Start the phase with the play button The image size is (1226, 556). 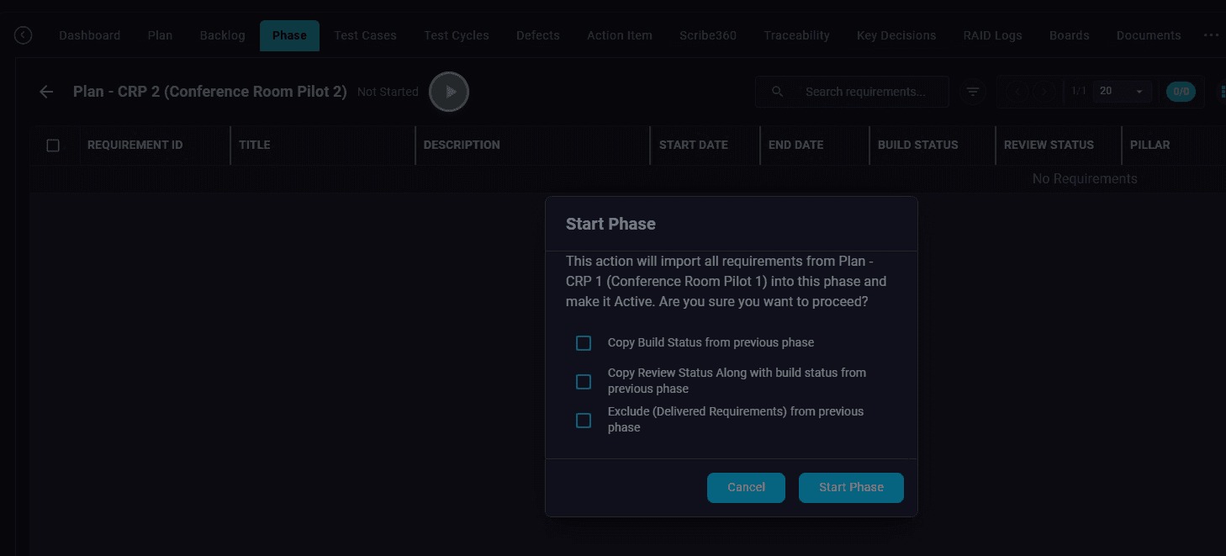449,92
